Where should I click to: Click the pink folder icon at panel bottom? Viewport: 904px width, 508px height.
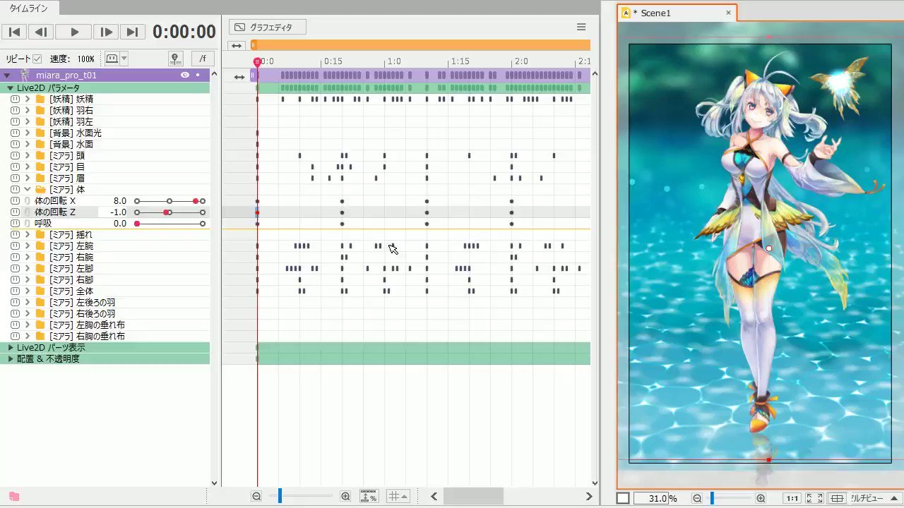point(14,496)
